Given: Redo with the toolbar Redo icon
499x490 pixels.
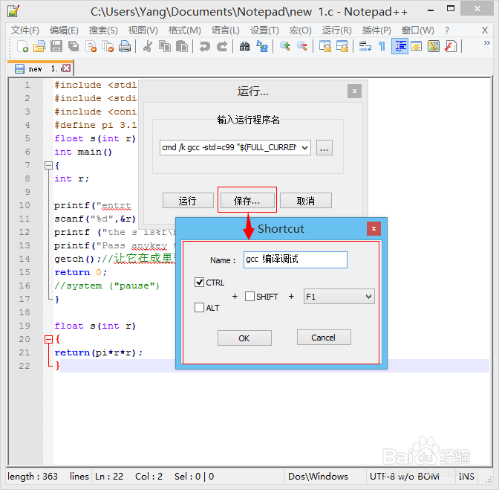Looking at the screenshot, I should point(222,47).
